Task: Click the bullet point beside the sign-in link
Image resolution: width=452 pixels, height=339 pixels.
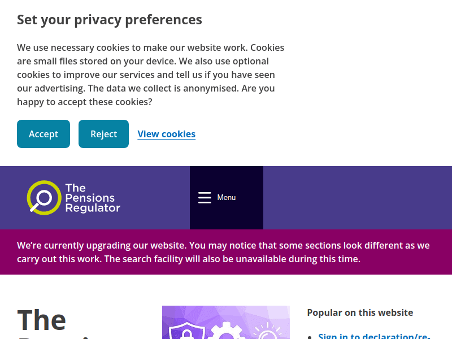Action: point(311,336)
